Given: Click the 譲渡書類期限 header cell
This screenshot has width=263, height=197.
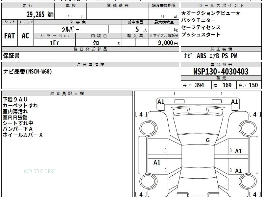Looking at the screenshot, I should click(164, 6).
